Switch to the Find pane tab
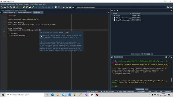The width and height of the screenshot is (173, 97). point(152,54)
